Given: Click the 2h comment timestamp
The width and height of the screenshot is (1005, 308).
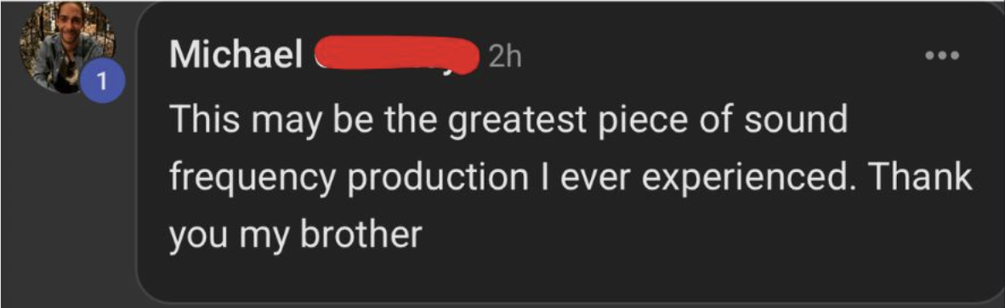Looking at the screenshot, I should pyautogui.click(x=504, y=58).
